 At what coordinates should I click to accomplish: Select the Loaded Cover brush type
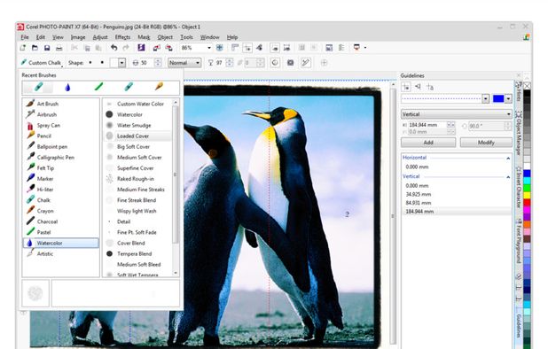point(138,136)
